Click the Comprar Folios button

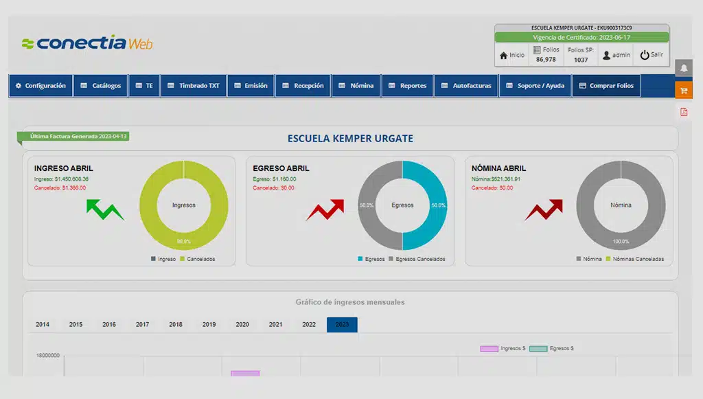click(606, 86)
